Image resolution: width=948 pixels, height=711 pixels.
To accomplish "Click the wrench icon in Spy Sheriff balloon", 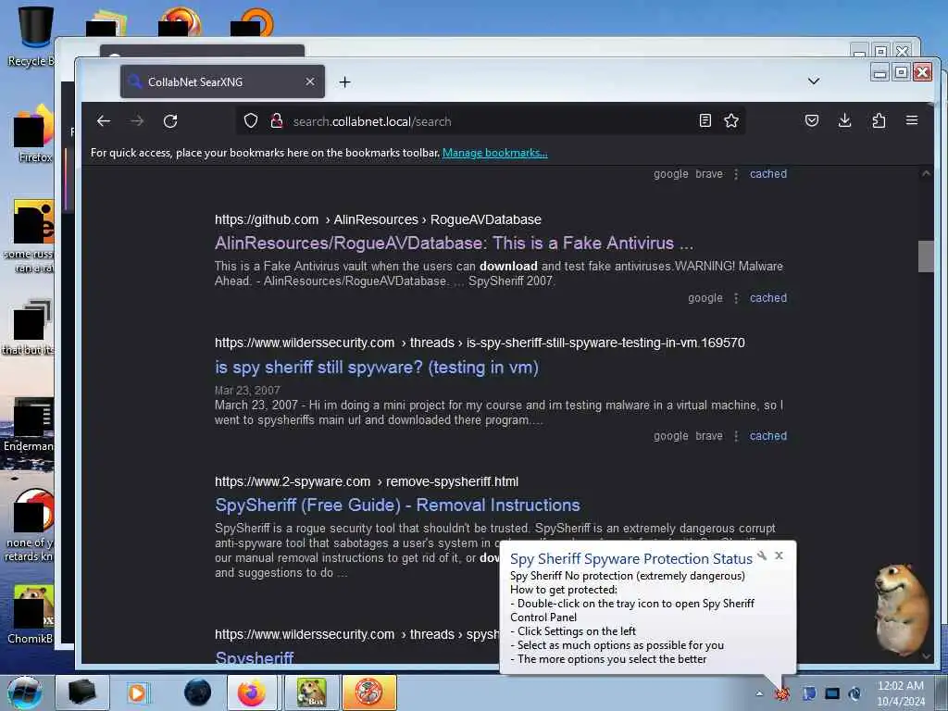I will (762, 555).
